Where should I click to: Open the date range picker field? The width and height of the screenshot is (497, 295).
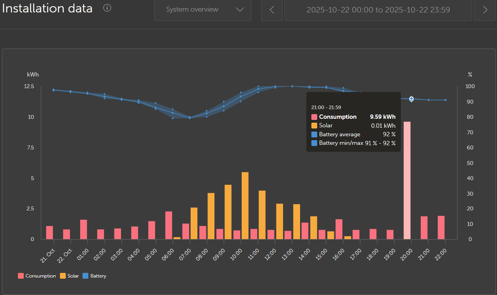pyautogui.click(x=378, y=10)
